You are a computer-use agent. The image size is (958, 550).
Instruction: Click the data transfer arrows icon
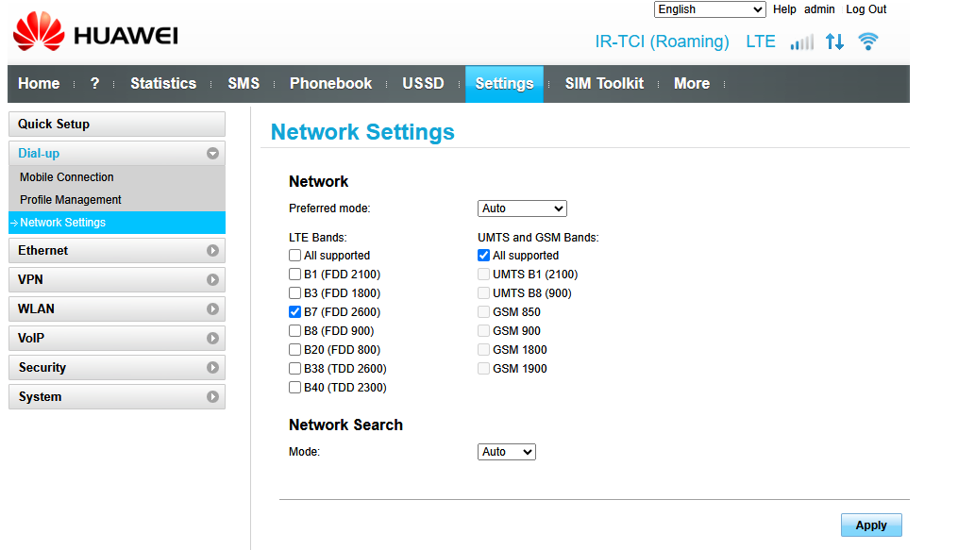[834, 42]
